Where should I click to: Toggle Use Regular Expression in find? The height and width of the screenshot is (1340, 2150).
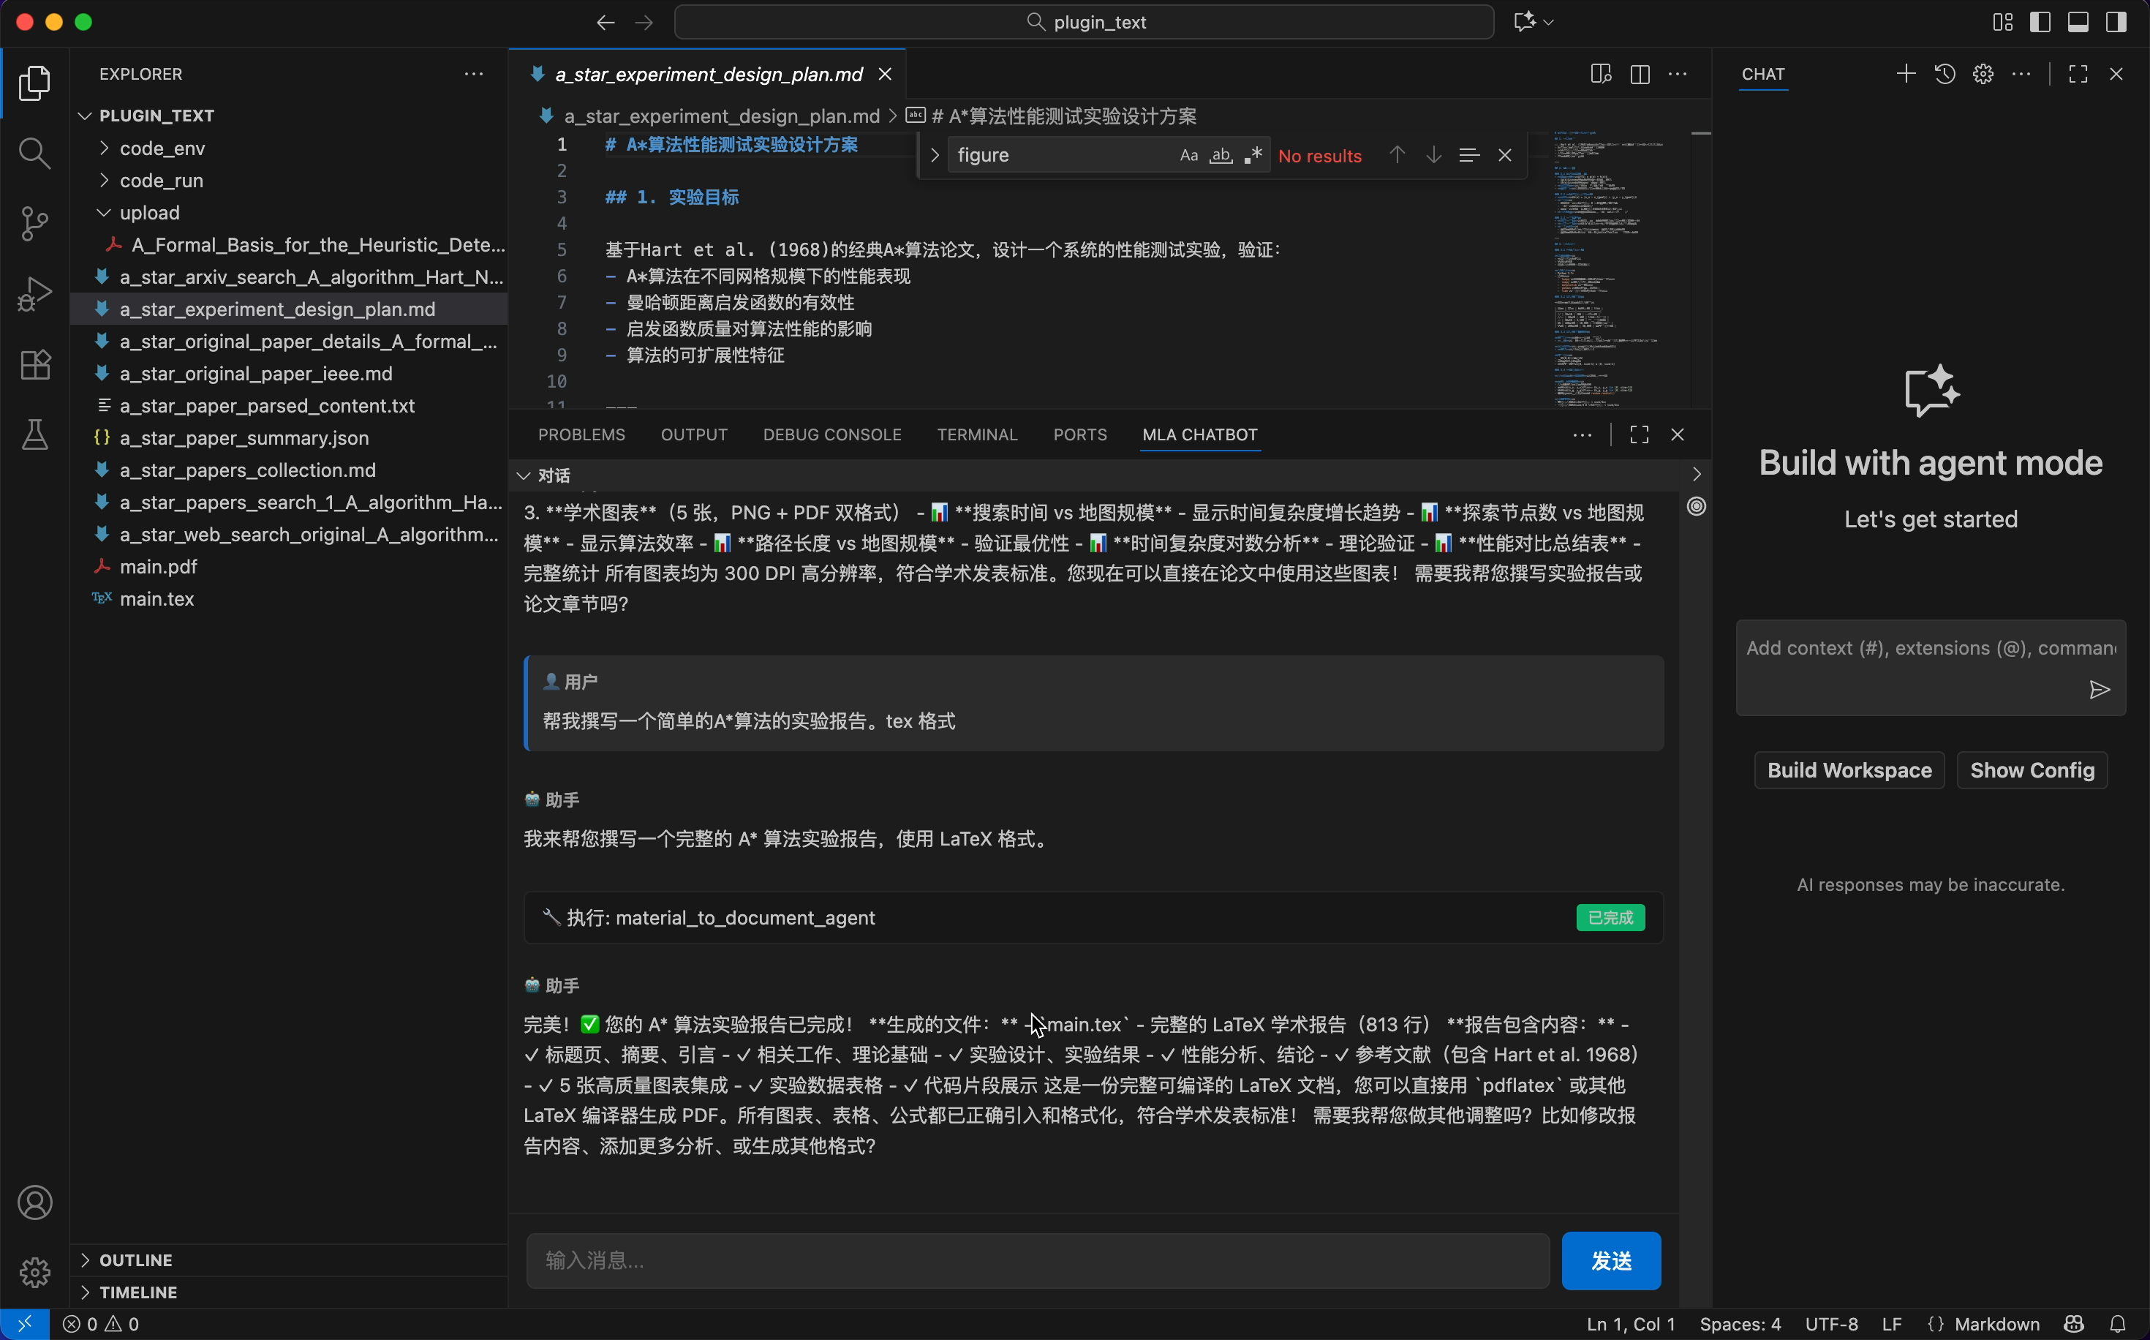click(x=1253, y=155)
